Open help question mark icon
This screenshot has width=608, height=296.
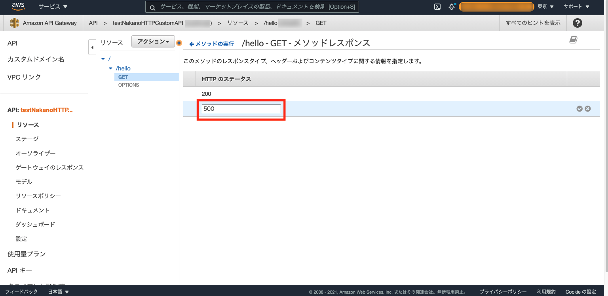578,23
